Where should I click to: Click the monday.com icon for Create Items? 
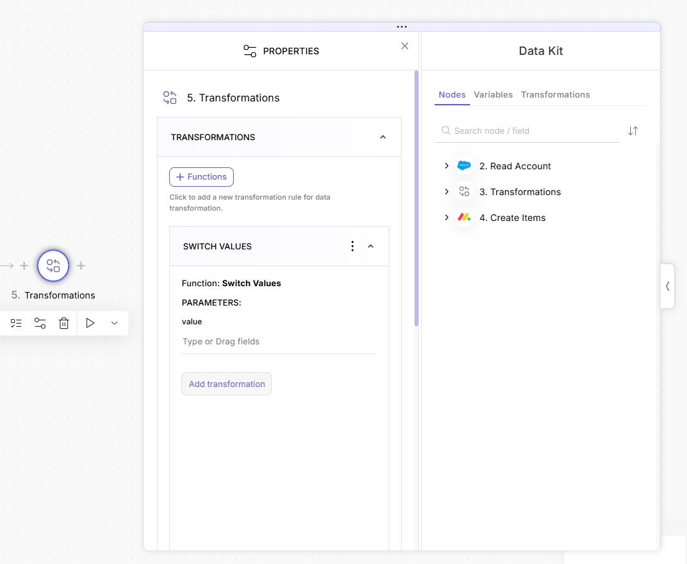pyautogui.click(x=464, y=217)
